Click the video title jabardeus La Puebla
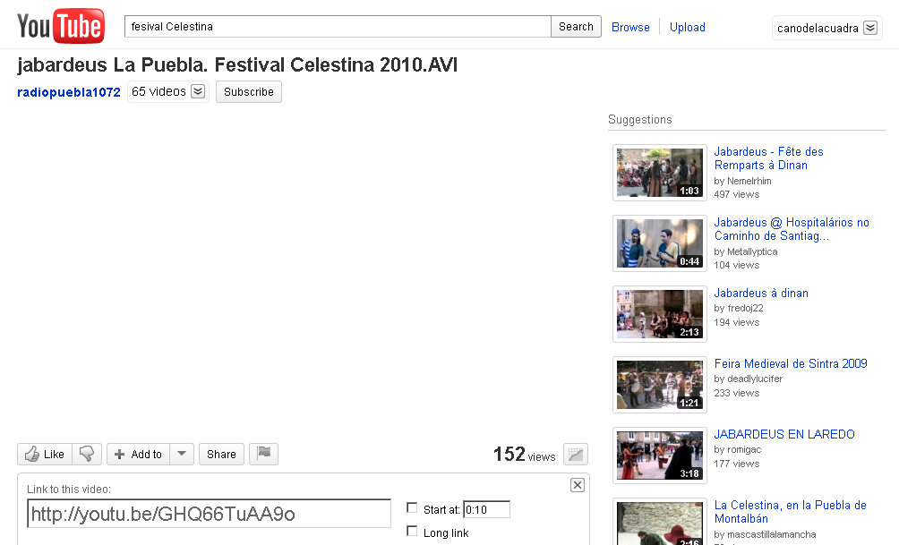 click(x=237, y=64)
